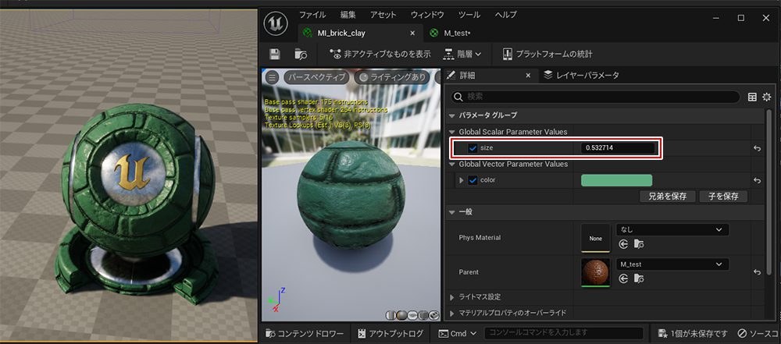Click the green color parameter swatch

click(616, 180)
